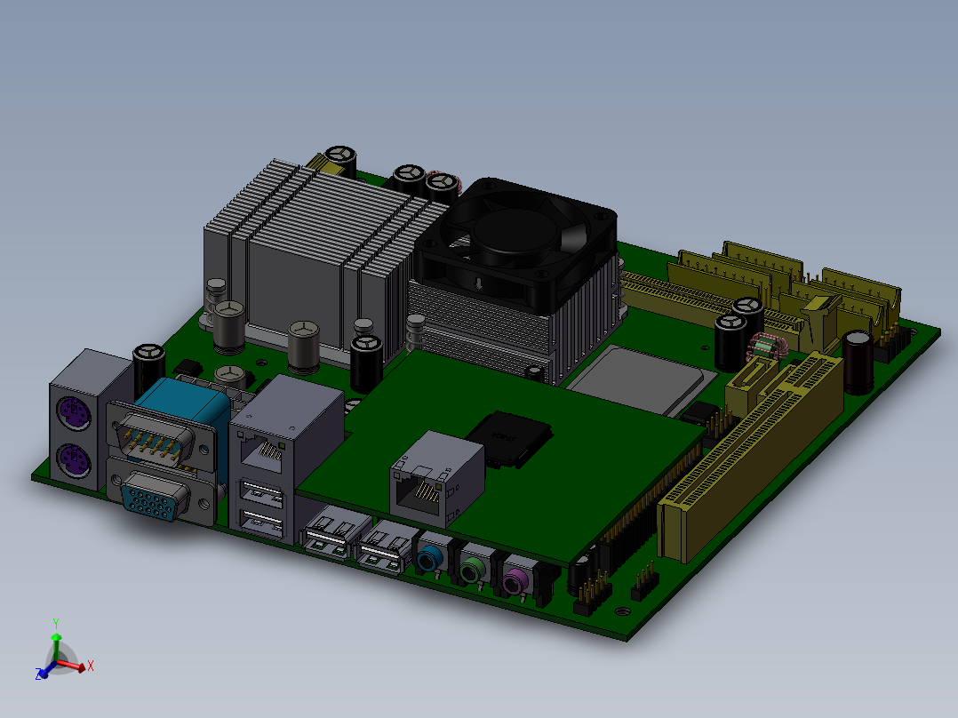Screen dimensions: 958x718
Task: Select the pink audio jack
Action: 515,581
